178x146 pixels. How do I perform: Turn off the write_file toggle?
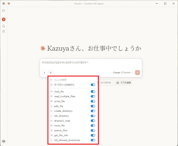click(x=93, y=101)
